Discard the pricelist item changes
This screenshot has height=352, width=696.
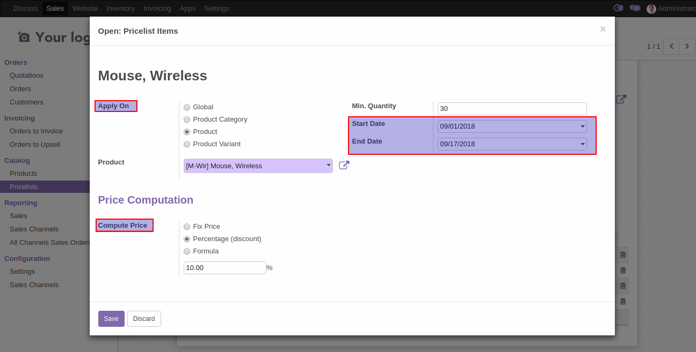[x=144, y=319]
